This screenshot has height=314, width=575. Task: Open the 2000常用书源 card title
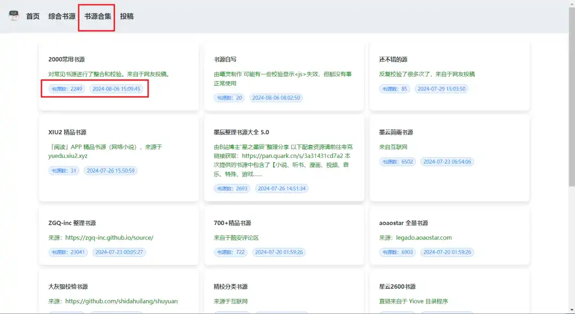click(67, 60)
